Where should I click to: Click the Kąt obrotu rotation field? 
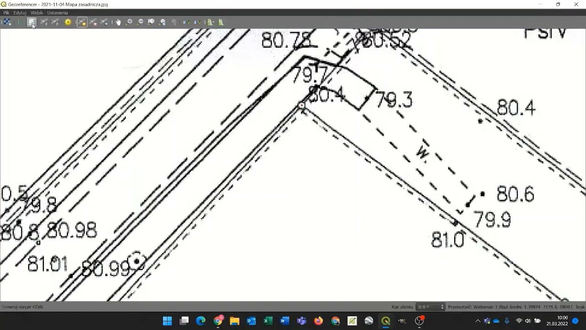click(430, 307)
